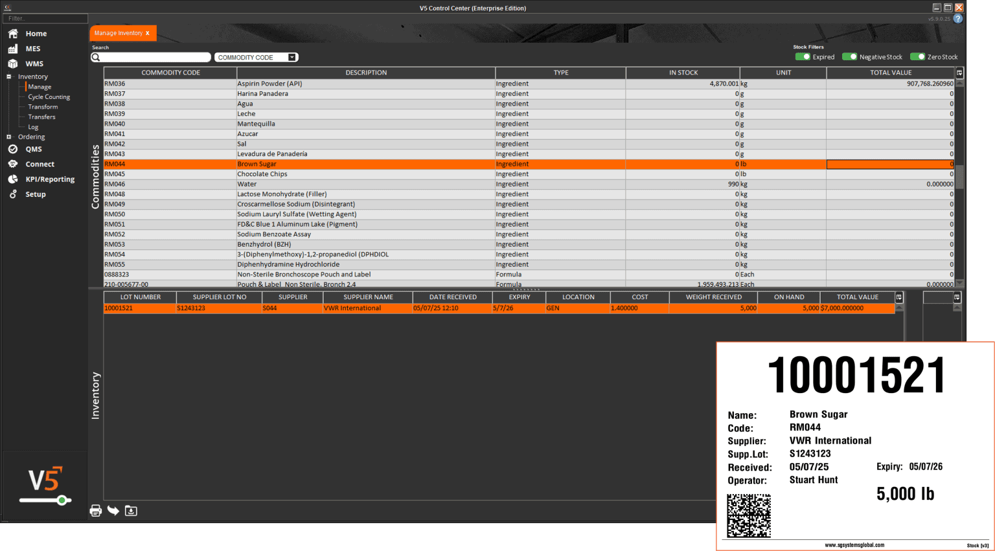
Task: Close the Manage Inventory tab
Action: coord(147,32)
